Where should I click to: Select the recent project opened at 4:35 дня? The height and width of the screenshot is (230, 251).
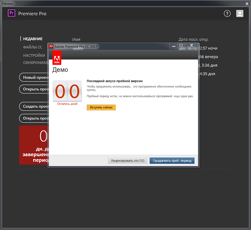[207, 74]
